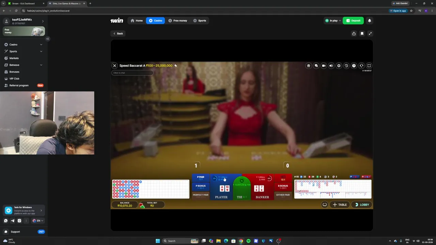
Task: Open the Instagram social link
Action: [x=19, y=221]
